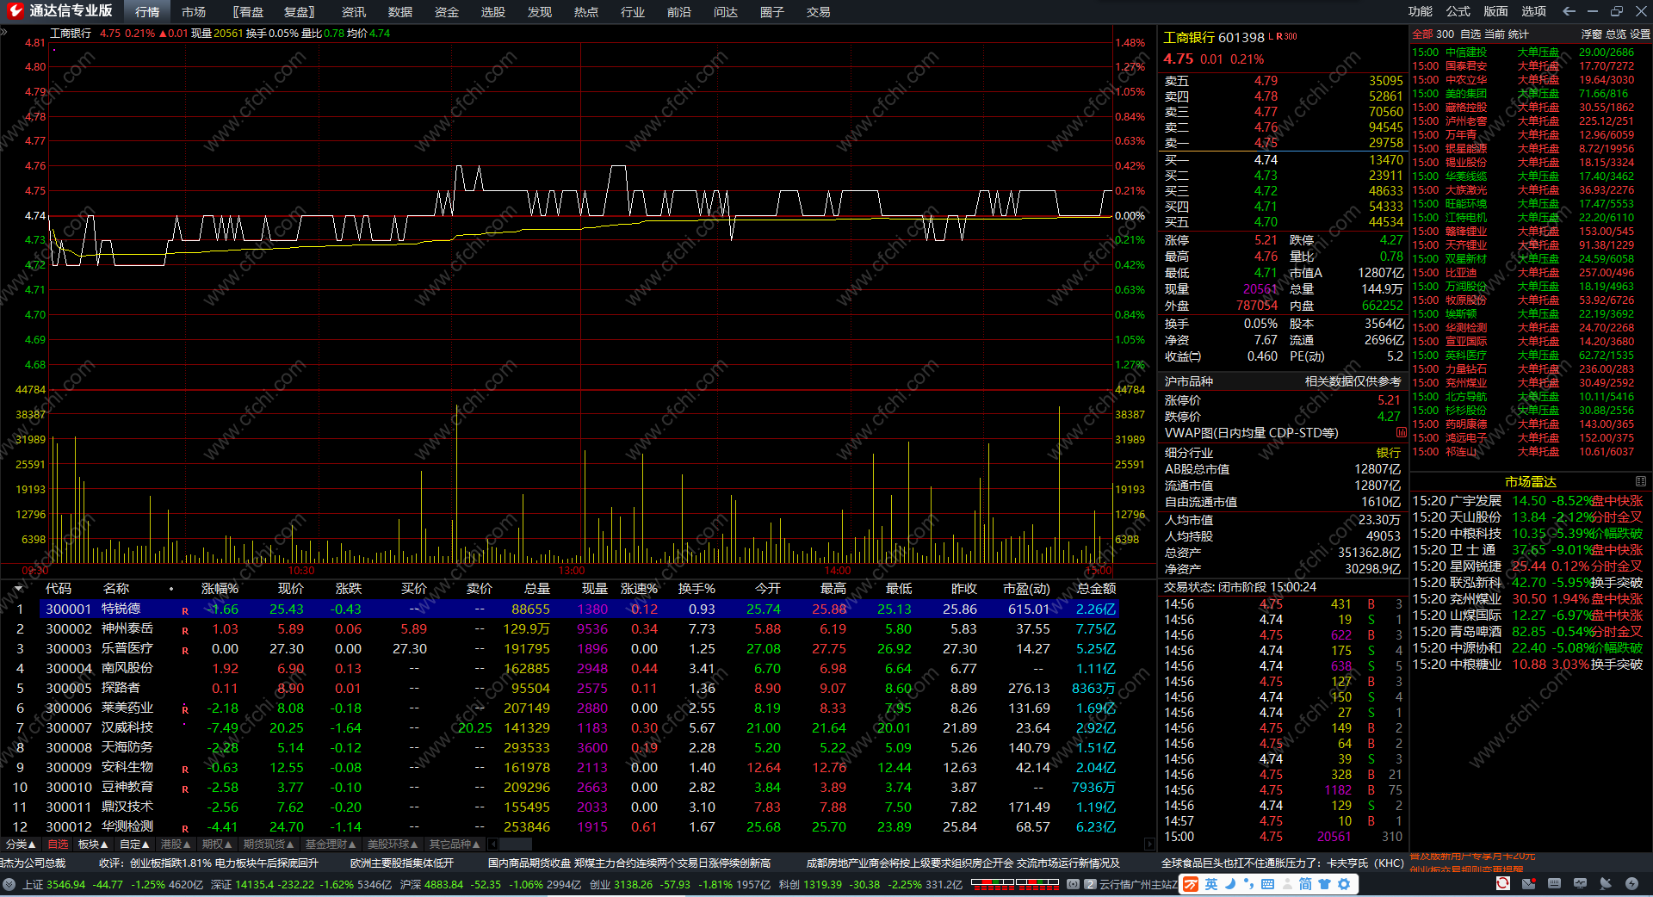
Task: Select the 当前 filter in alerts panel
Action: click(x=1495, y=34)
